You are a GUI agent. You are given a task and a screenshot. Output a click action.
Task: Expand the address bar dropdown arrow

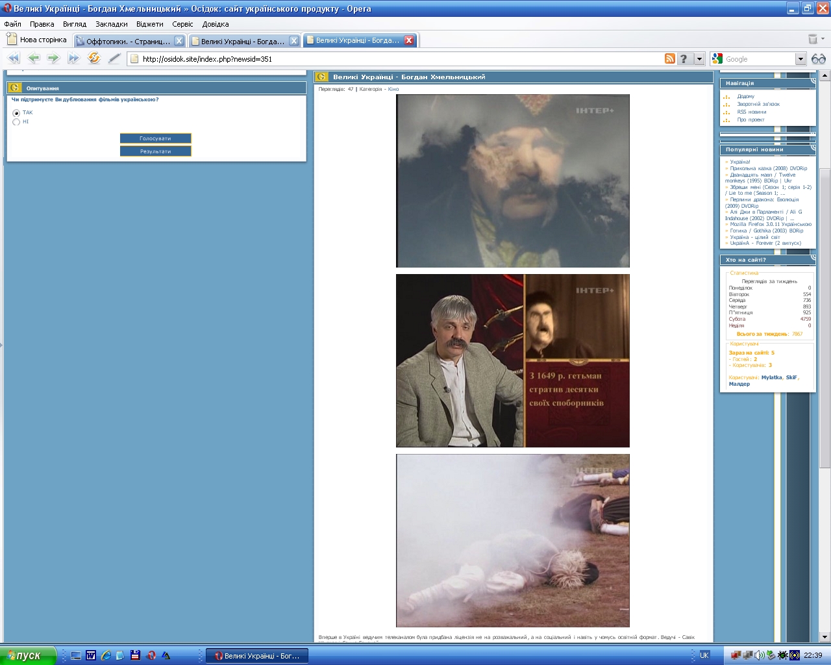699,59
